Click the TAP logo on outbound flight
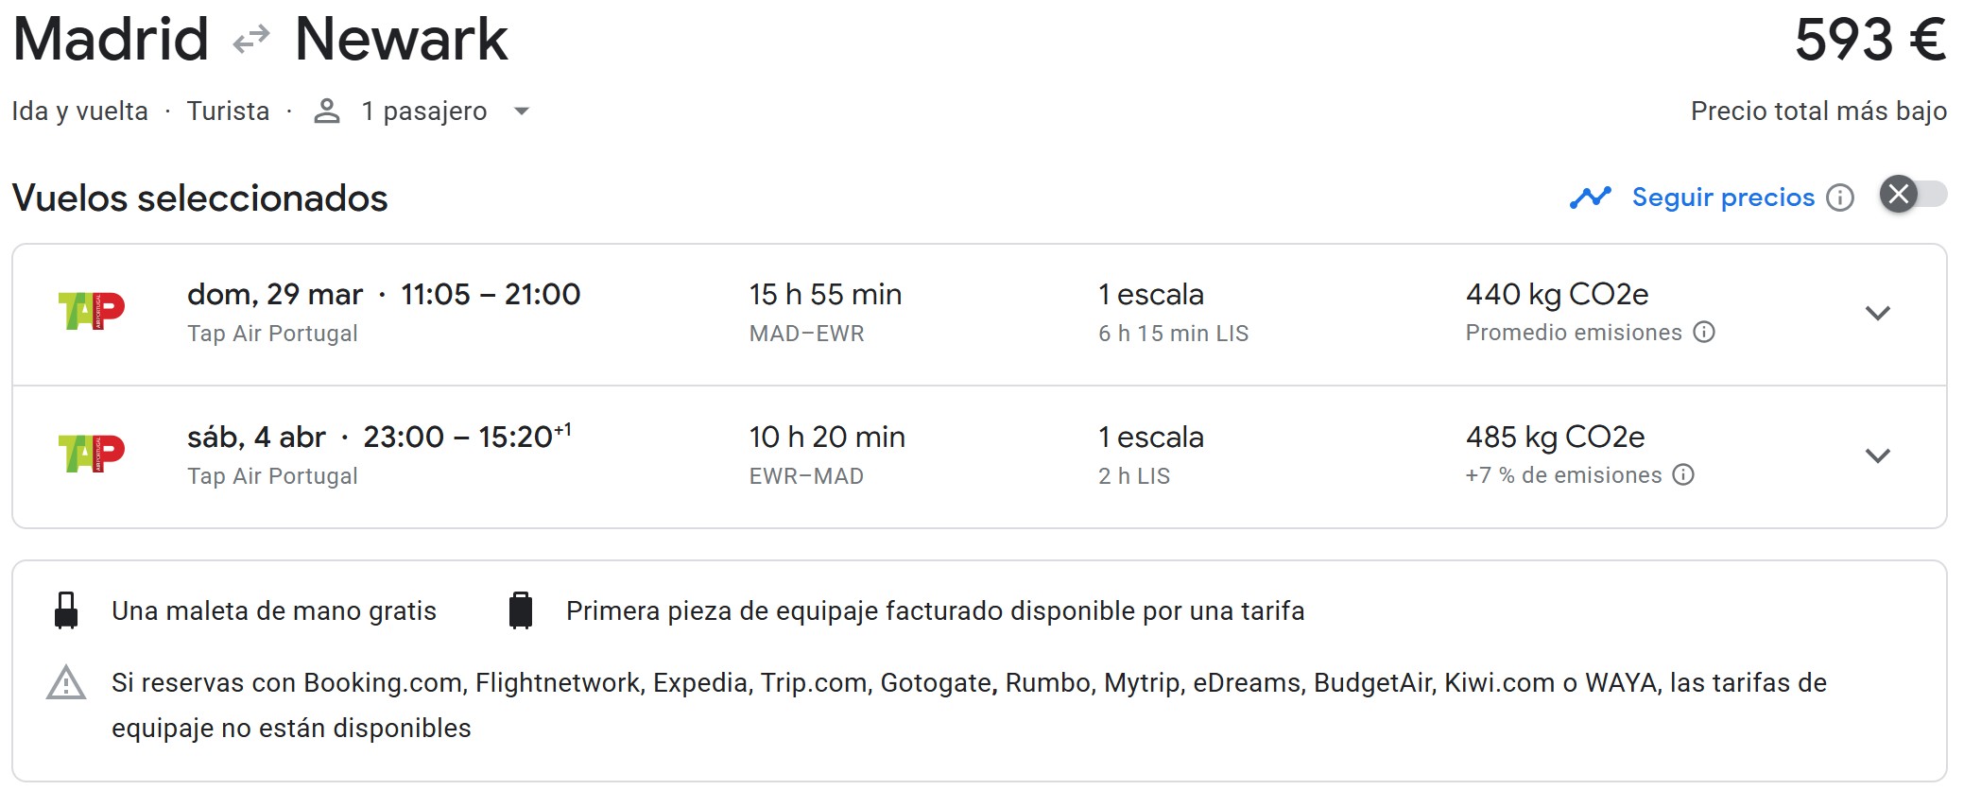This screenshot has width=1981, height=790. pos(92,311)
